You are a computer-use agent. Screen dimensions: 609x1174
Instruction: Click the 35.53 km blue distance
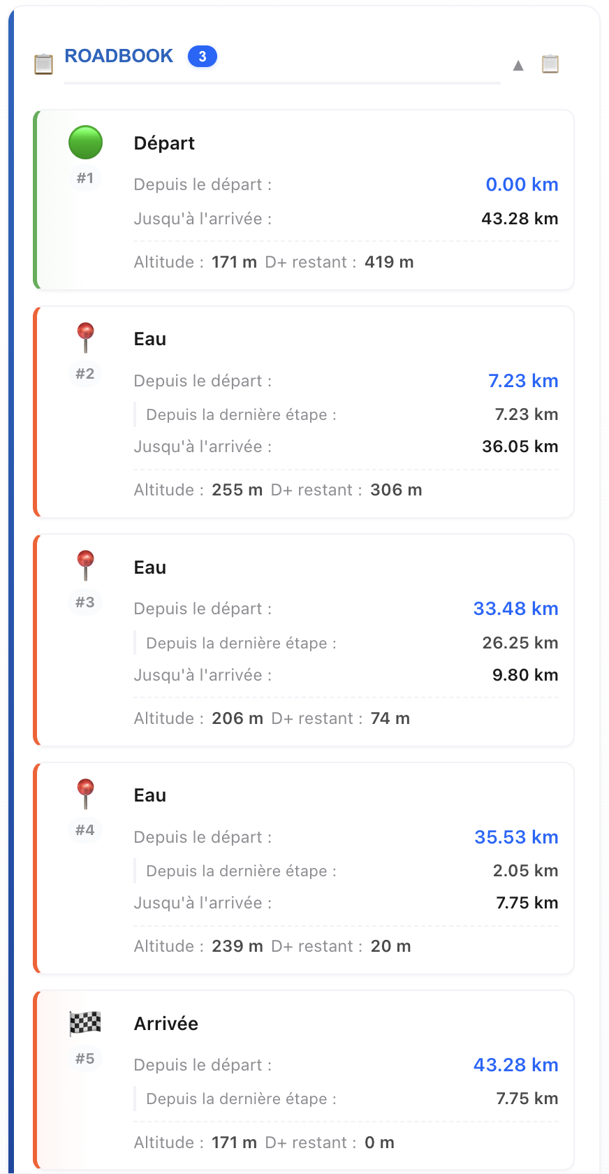click(x=516, y=837)
